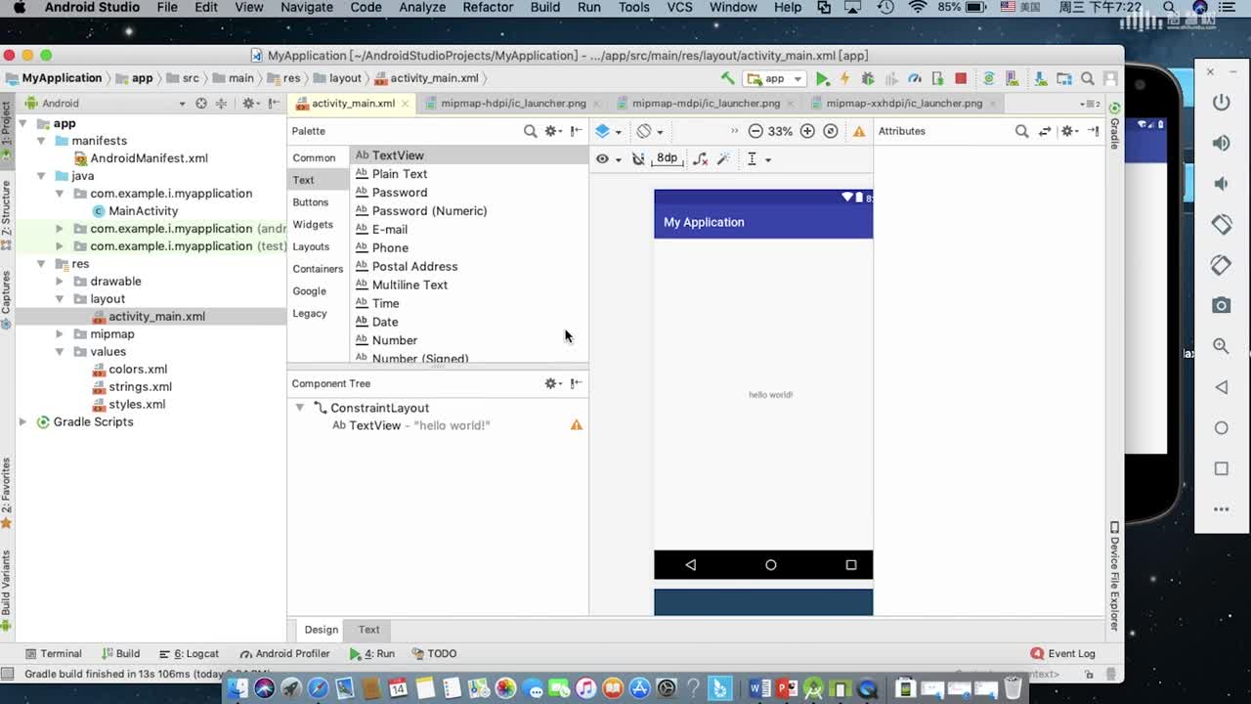This screenshot has height=704, width=1251.
Task: Click emulator back triangle button
Action: point(1221,387)
